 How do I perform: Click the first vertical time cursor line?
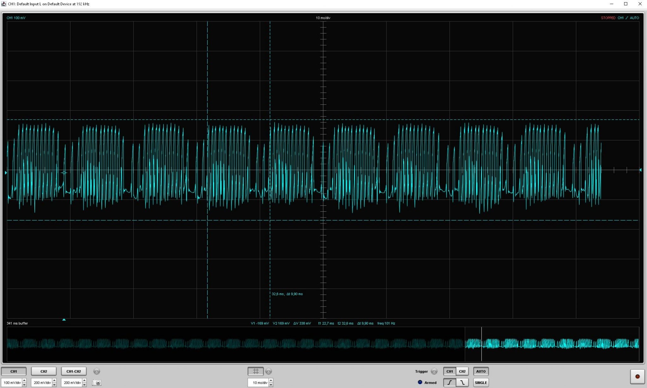click(x=207, y=170)
